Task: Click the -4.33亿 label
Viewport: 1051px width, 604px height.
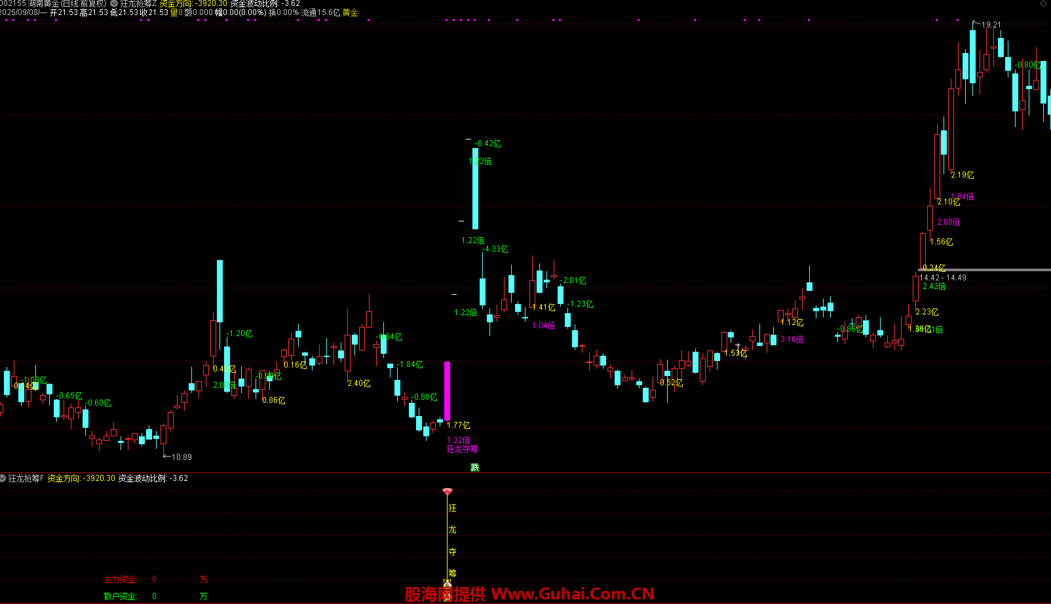Action: coord(495,249)
